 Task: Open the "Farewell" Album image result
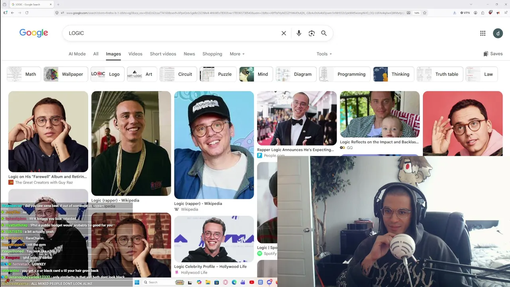[48, 132]
